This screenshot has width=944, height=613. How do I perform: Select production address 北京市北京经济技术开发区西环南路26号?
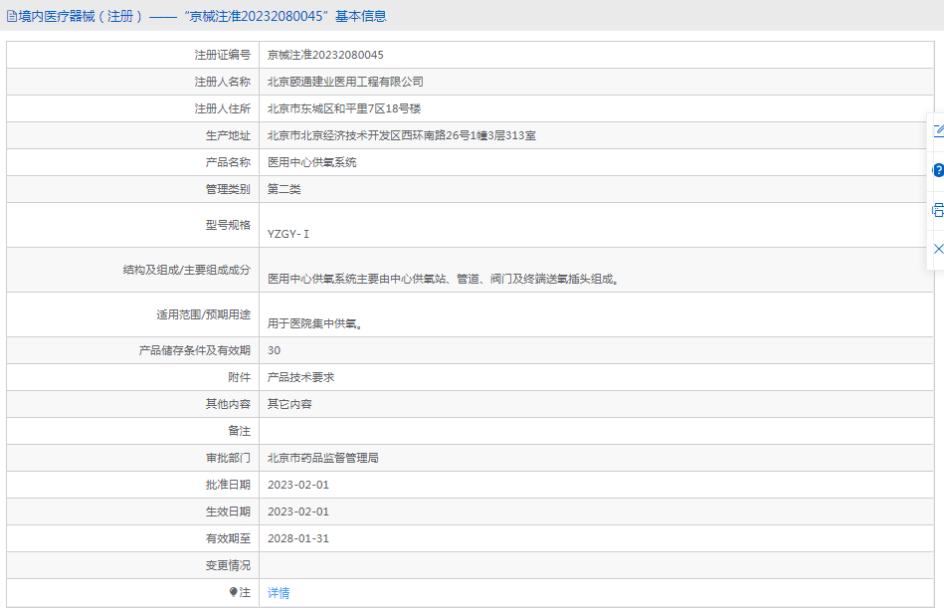coord(402,135)
